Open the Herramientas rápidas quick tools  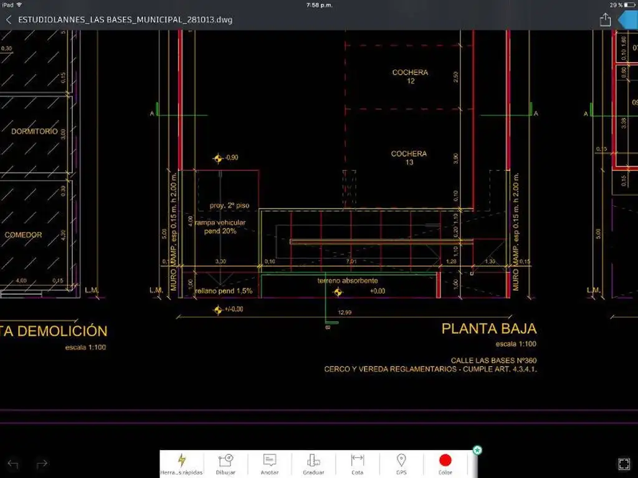(182, 464)
